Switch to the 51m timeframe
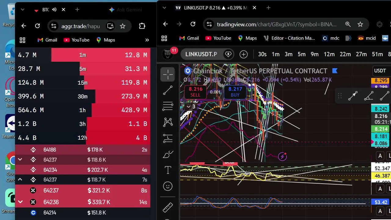Viewport: 391px width, 220px height. [x=377, y=54]
